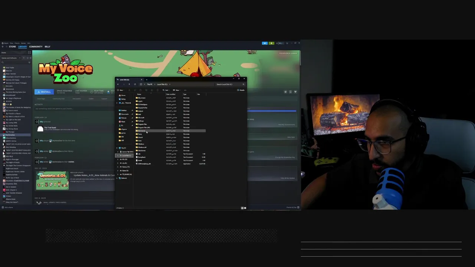Click the blue INSTALL button for My Voice Zoo
This screenshot has height=267, width=475.
pyautogui.click(x=44, y=92)
